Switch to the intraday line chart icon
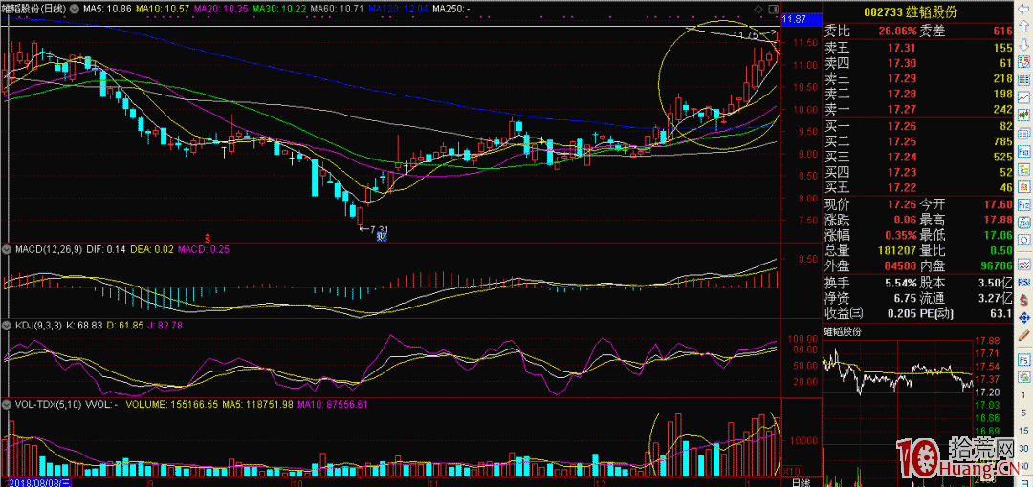The width and height of the screenshot is (1033, 487). tap(1023, 97)
